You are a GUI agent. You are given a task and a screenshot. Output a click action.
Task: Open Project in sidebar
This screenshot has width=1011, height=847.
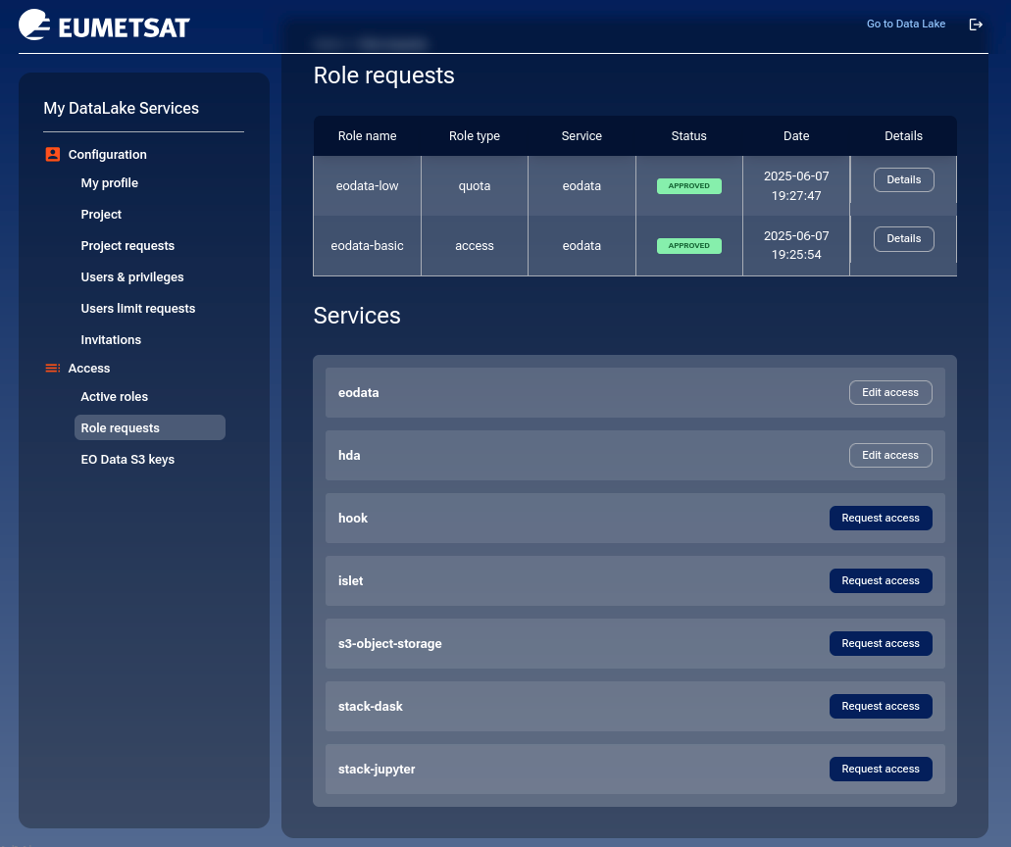(x=101, y=214)
